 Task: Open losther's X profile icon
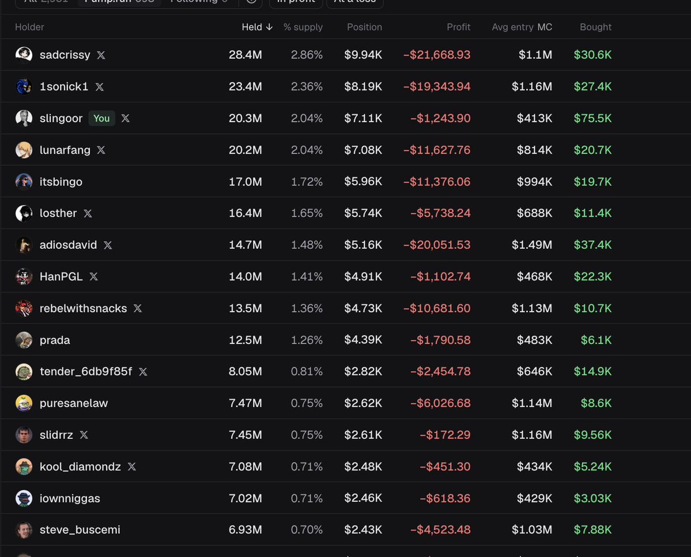[x=88, y=214]
